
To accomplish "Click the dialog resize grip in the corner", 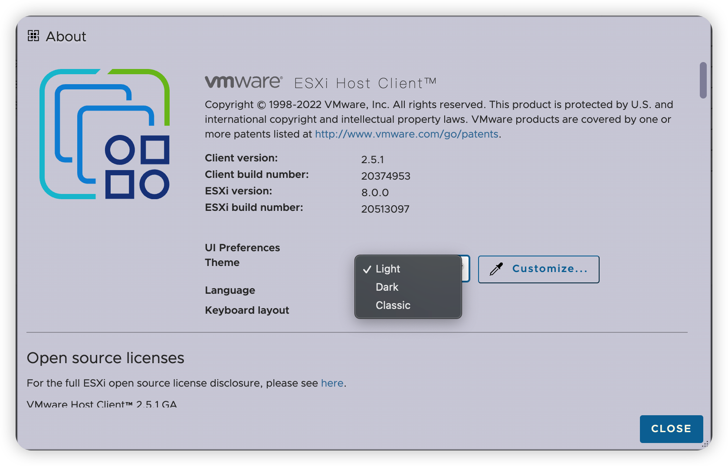I will point(705,444).
